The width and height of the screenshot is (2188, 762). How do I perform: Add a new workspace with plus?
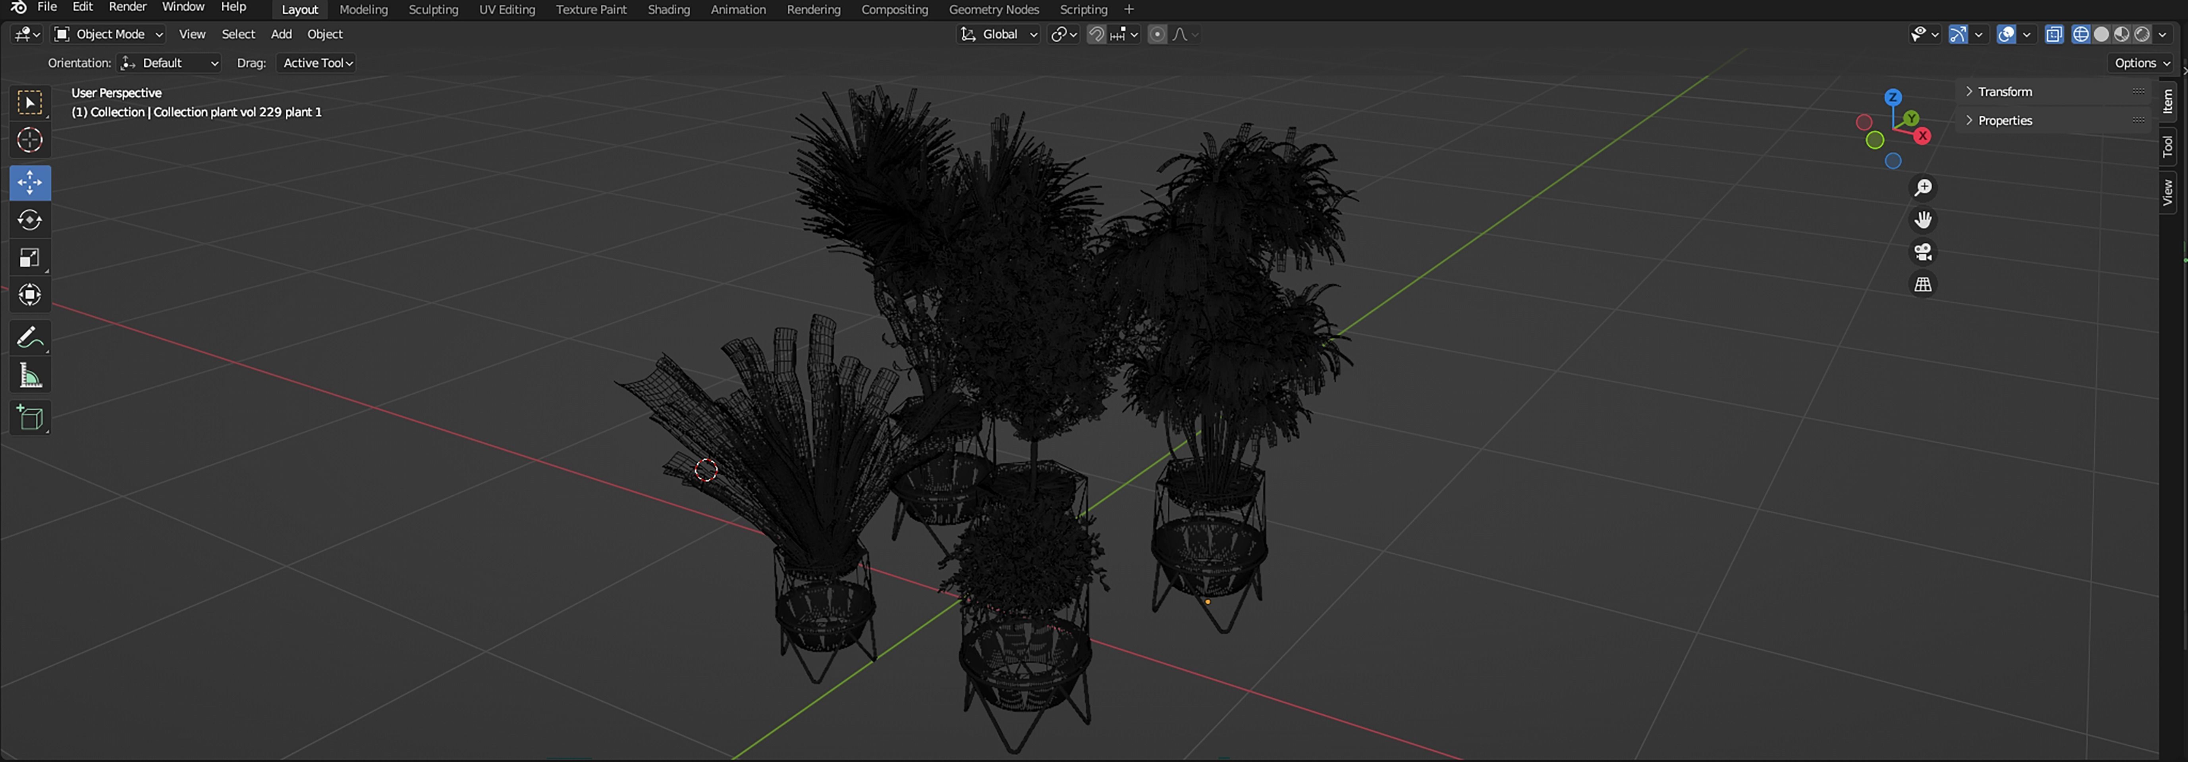point(1129,10)
